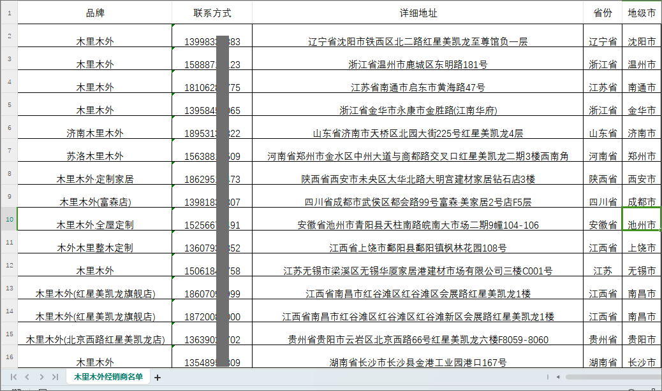This screenshot has height=391, width=662.
Task: Select address cell starting 贵州省贵阳市云岩区
Action: click(418, 334)
